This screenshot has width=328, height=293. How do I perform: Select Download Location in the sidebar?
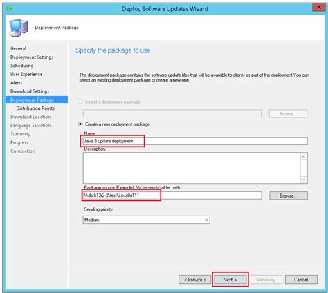tap(30, 117)
